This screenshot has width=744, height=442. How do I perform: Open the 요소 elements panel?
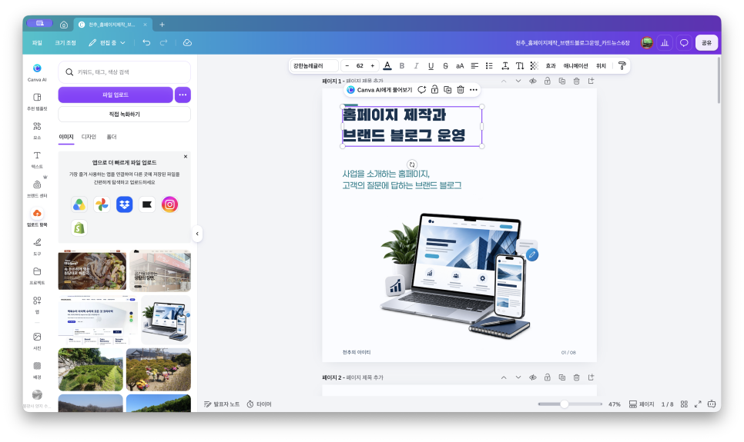coord(37,130)
